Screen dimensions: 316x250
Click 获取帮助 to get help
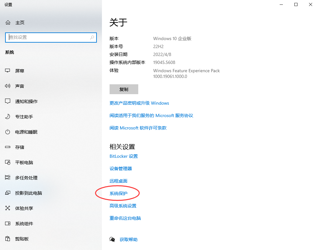[128, 240]
